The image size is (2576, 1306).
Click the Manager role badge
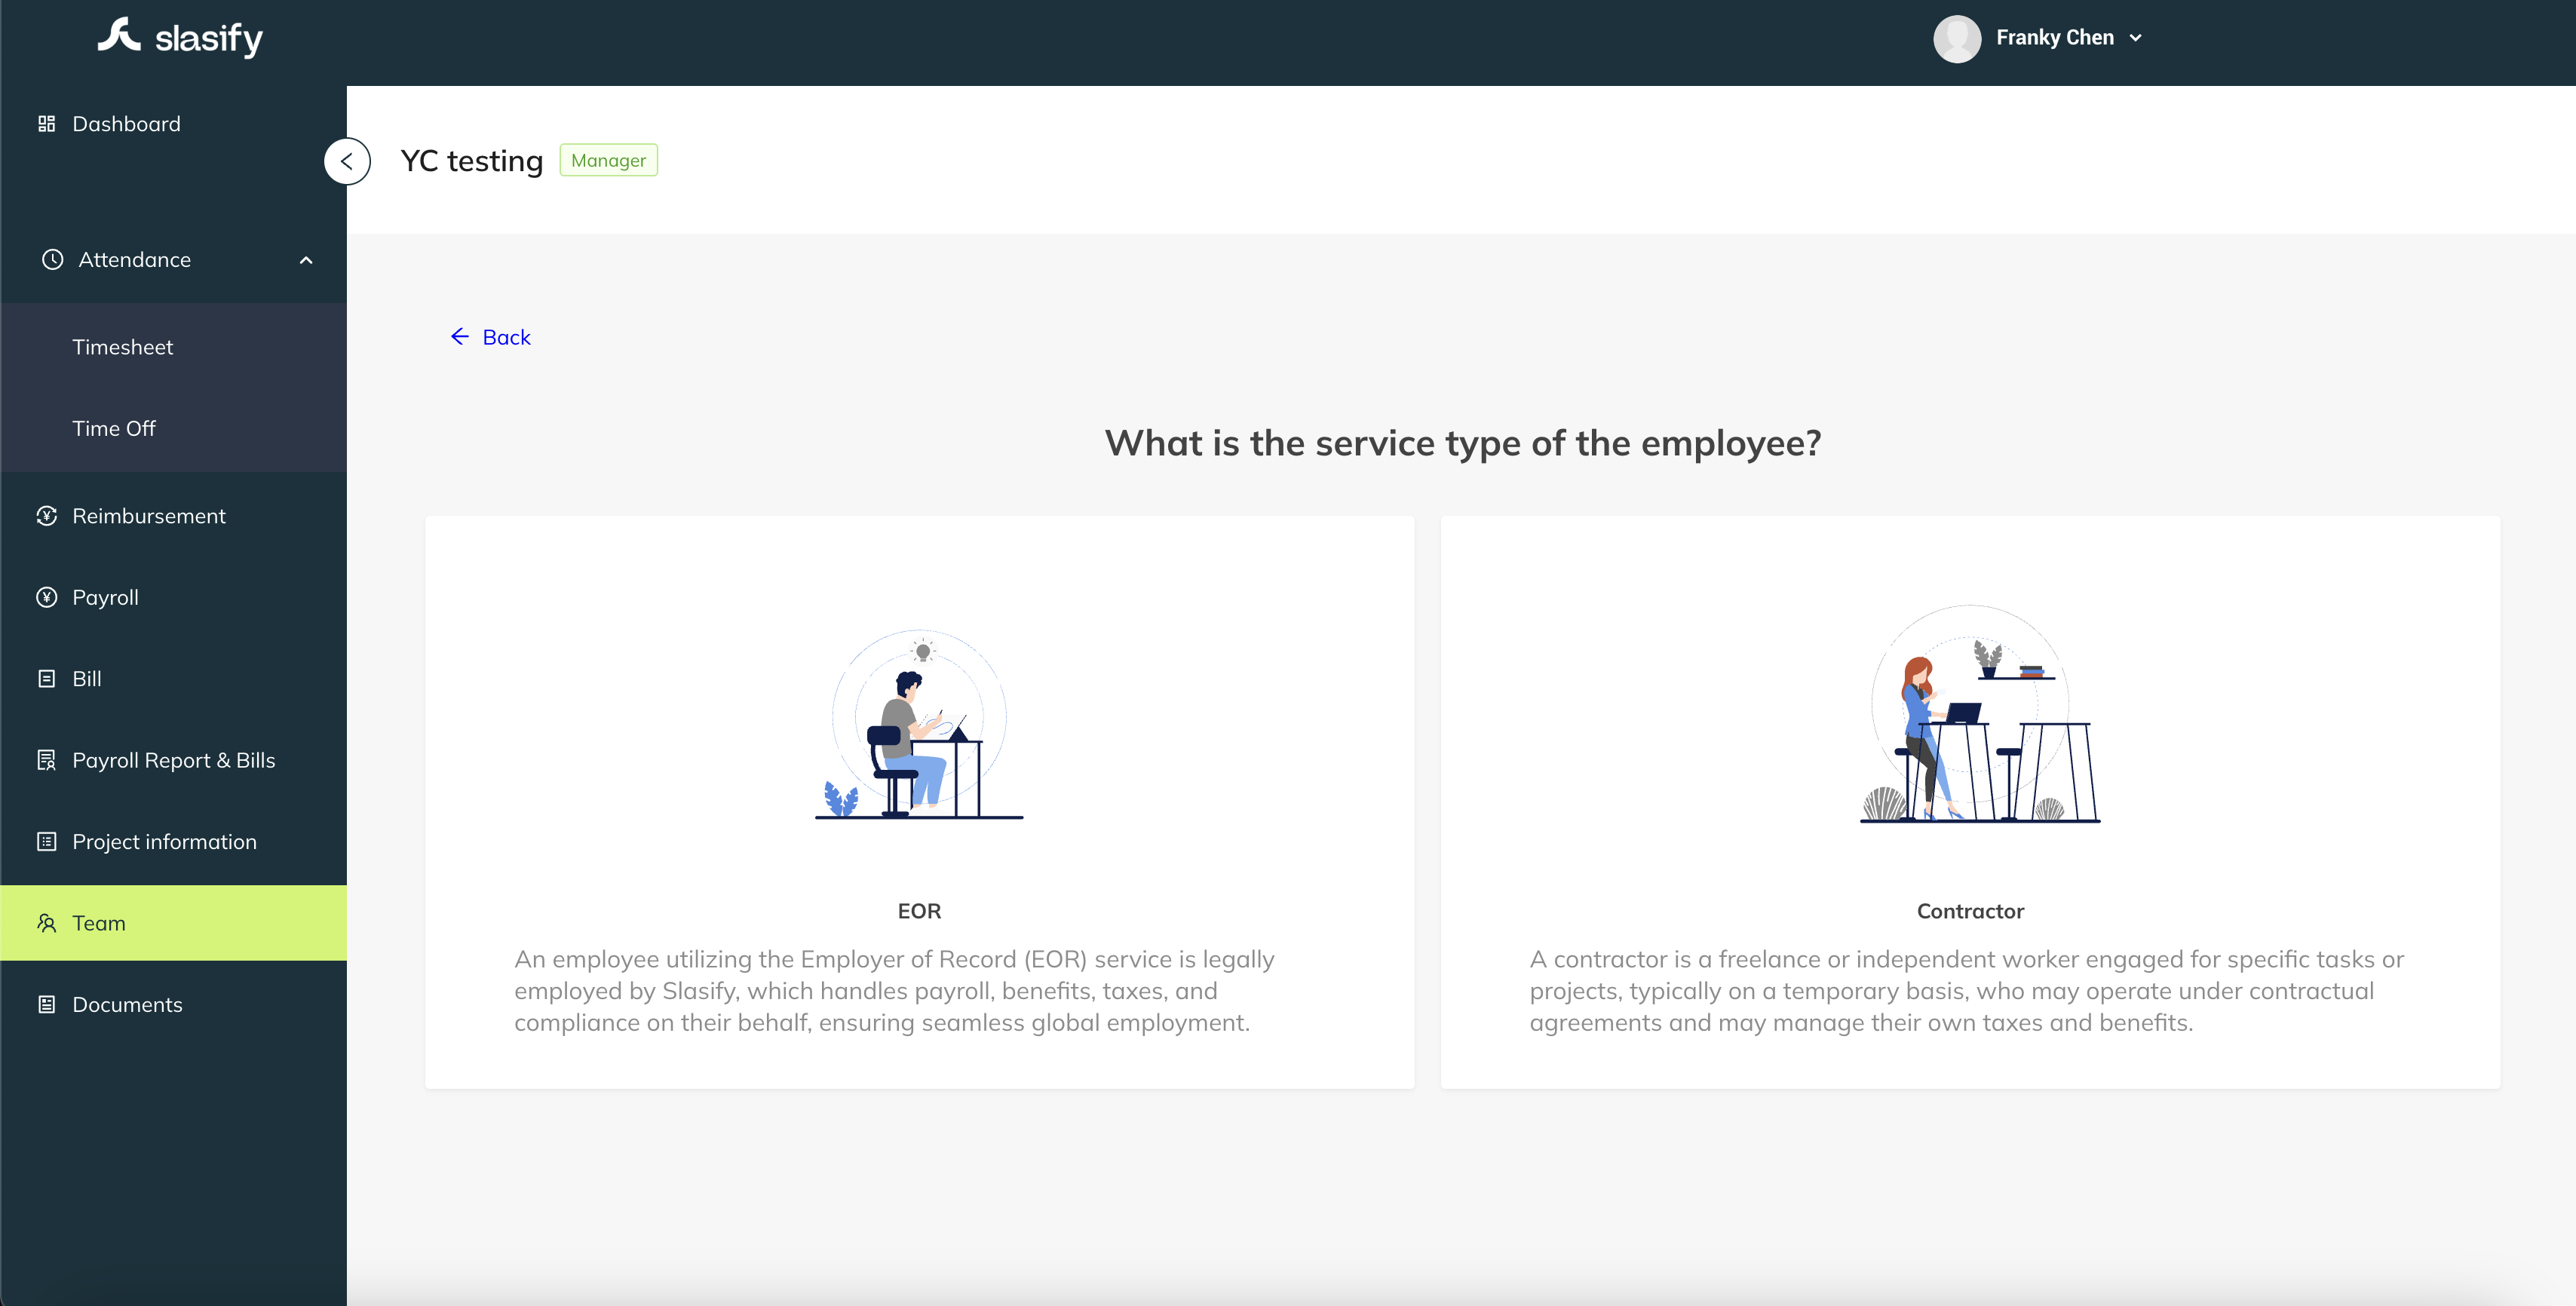tap(608, 160)
